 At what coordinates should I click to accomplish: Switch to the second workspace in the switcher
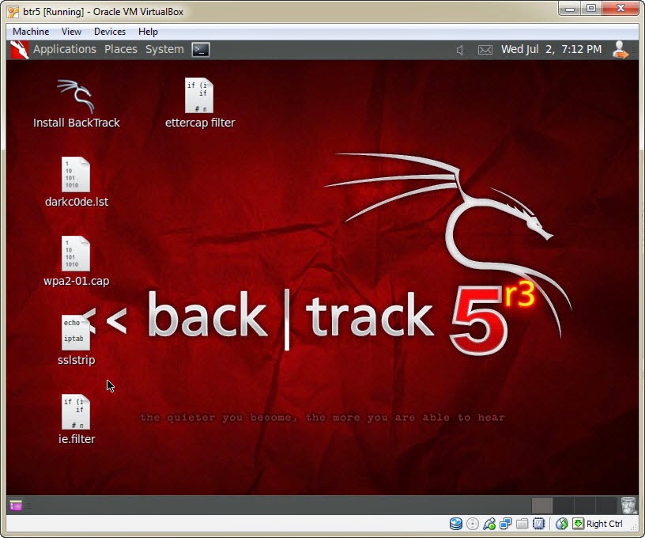pos(564,505)
